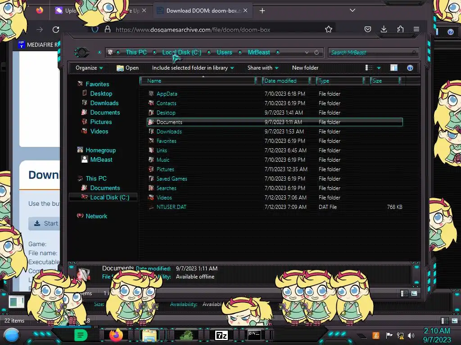Click Videos under Favorites in sidebar
Screen dimensions: 461x345
pyautogui.click(x=99, y=132)
